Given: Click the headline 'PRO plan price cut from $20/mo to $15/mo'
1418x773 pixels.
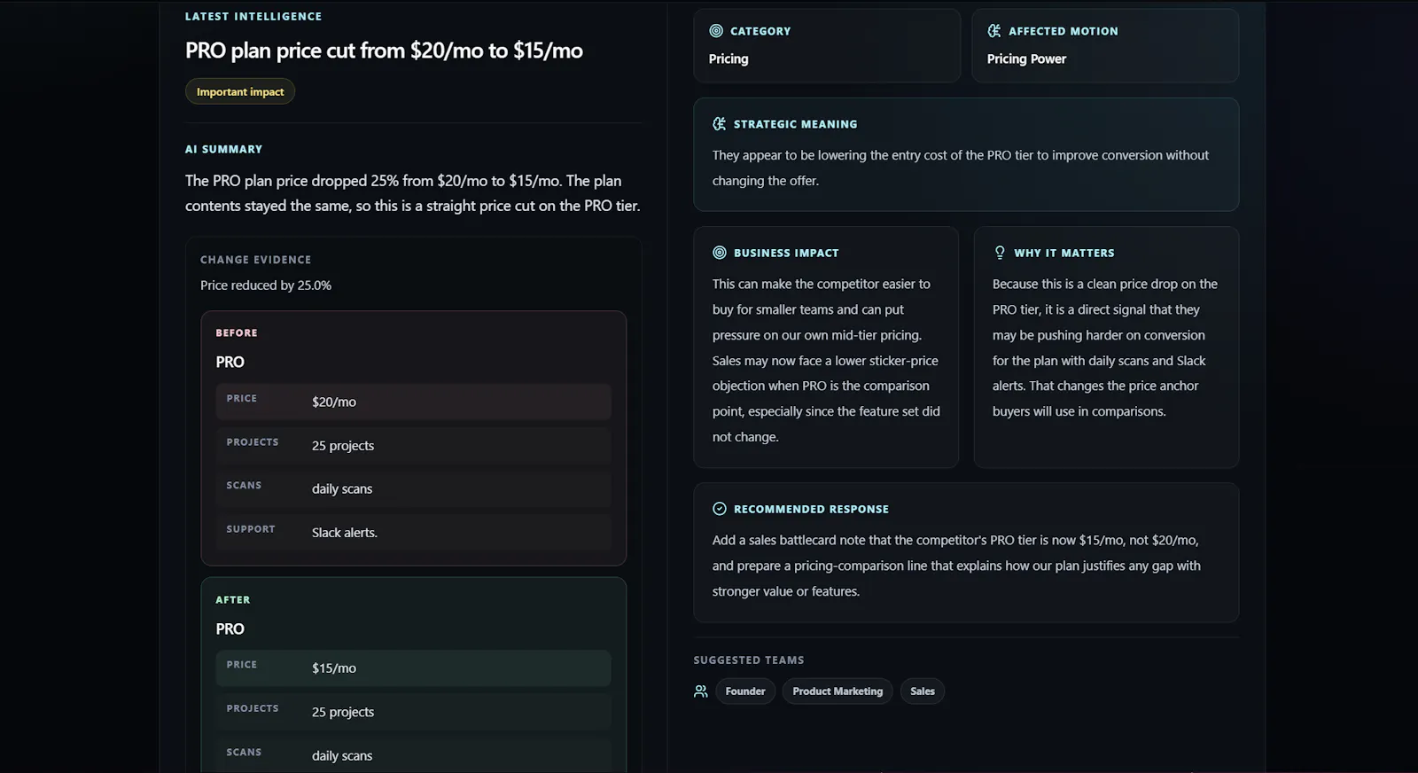Looking at the screenshot, I should (384, 51).
